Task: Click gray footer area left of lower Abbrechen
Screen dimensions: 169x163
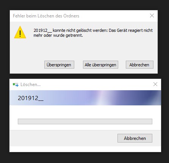Action: click(63, 138)
